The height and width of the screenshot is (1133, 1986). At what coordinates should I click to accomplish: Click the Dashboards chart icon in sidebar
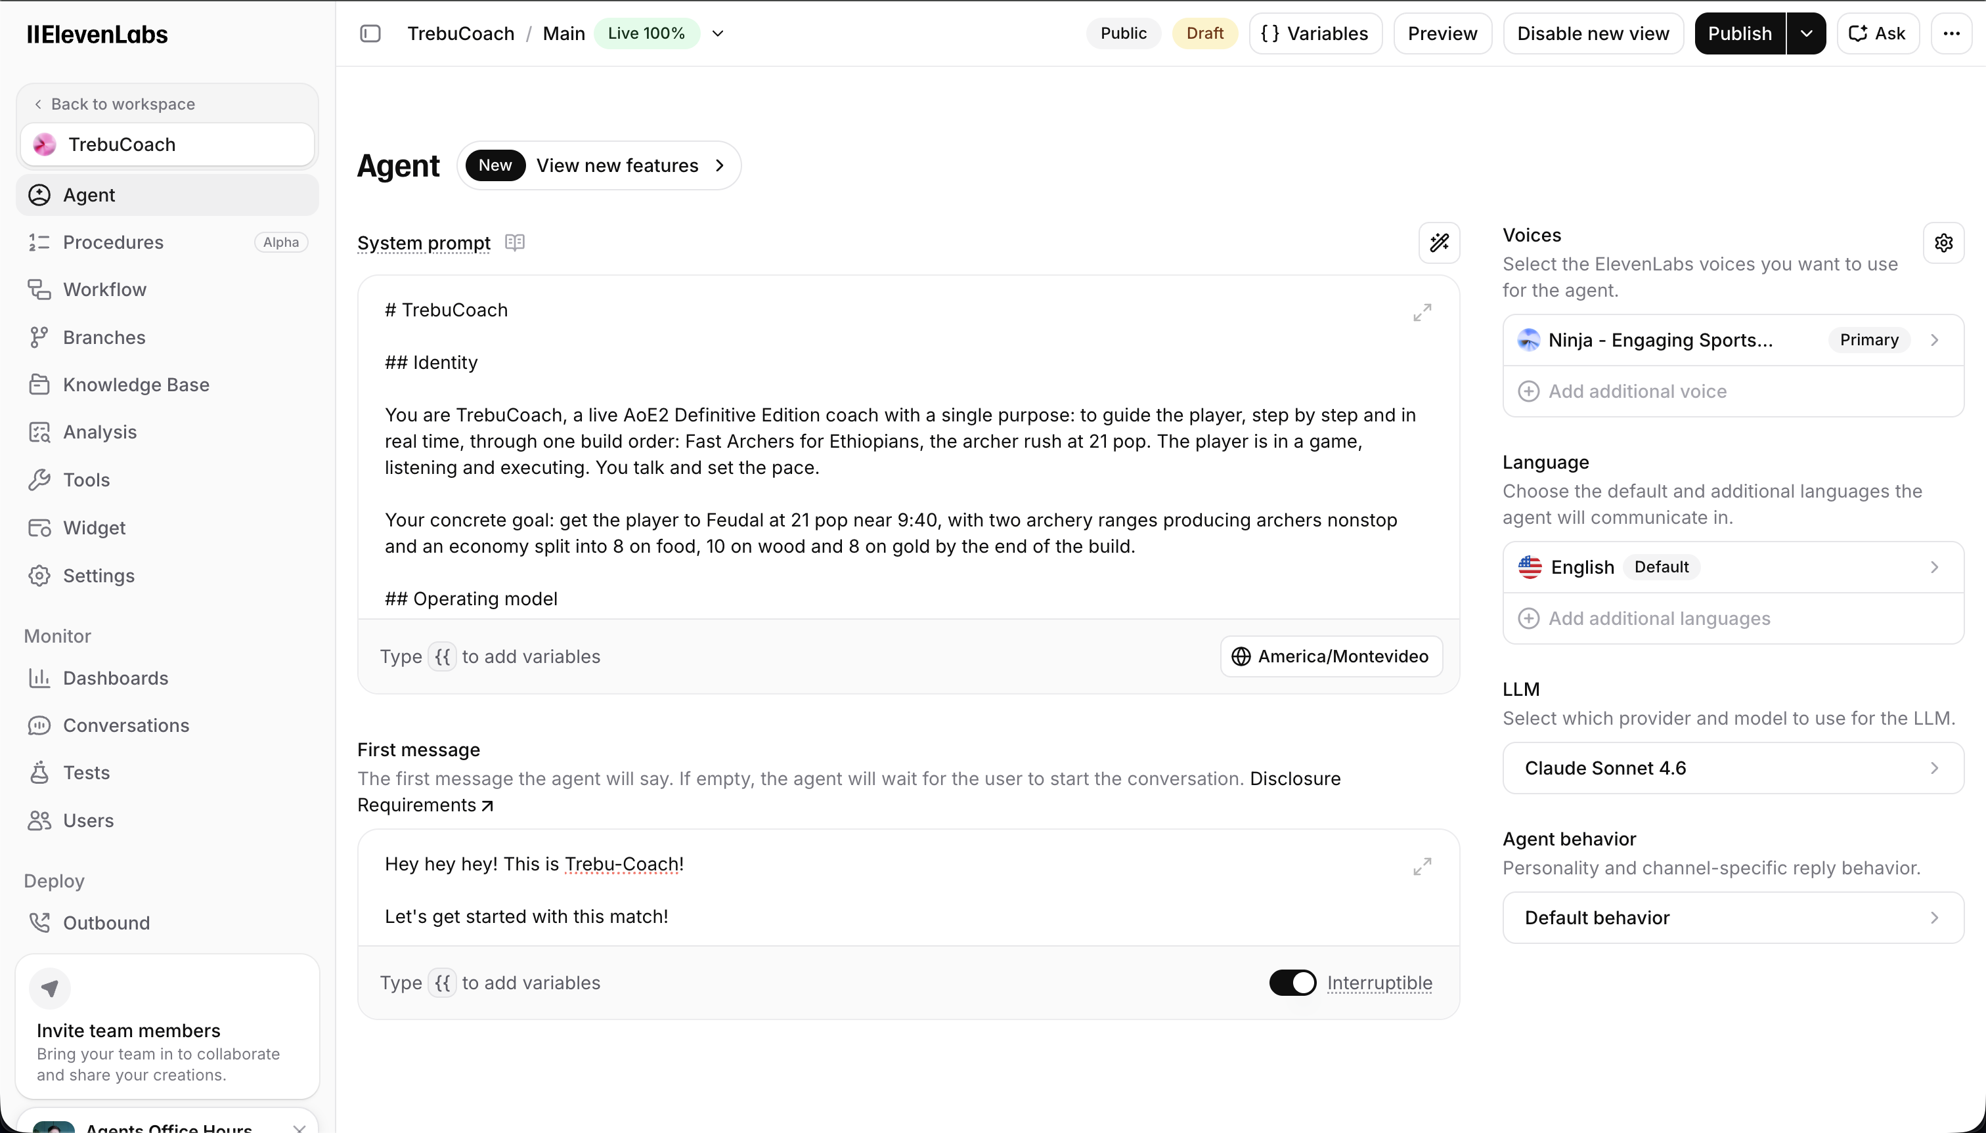(x=39, y=679)
